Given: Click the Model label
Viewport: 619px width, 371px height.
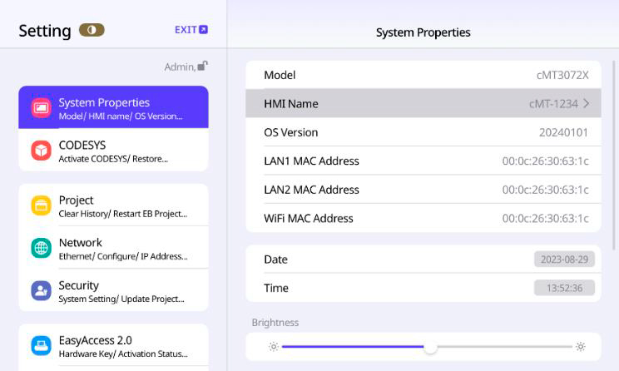Looking at the screenshot, I should pyautogui.click(x=280, y=75).
